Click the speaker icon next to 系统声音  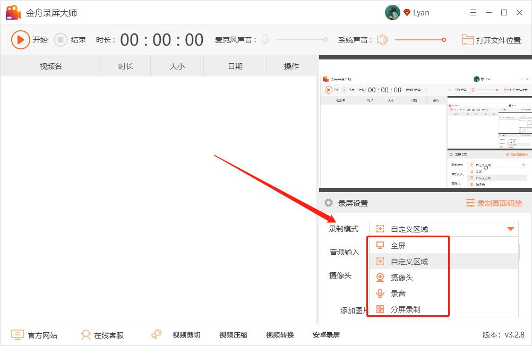click(382, 39)
